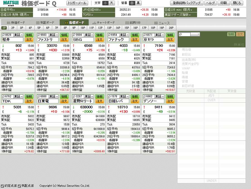
Task: Set text size to 小
Action: click(x=105, y=3)
